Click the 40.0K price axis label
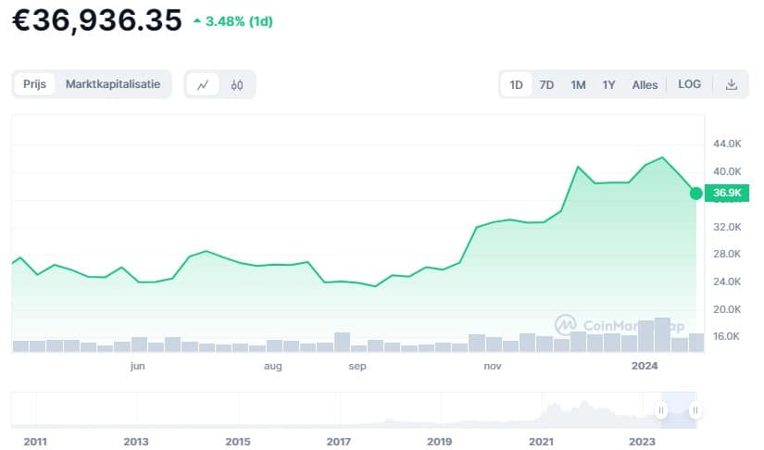The image size is (764, 450). point(727,171)
